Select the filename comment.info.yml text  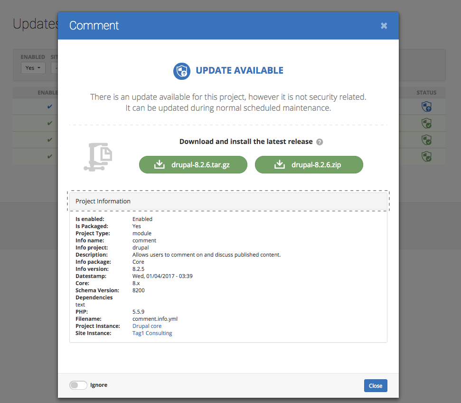155,319
